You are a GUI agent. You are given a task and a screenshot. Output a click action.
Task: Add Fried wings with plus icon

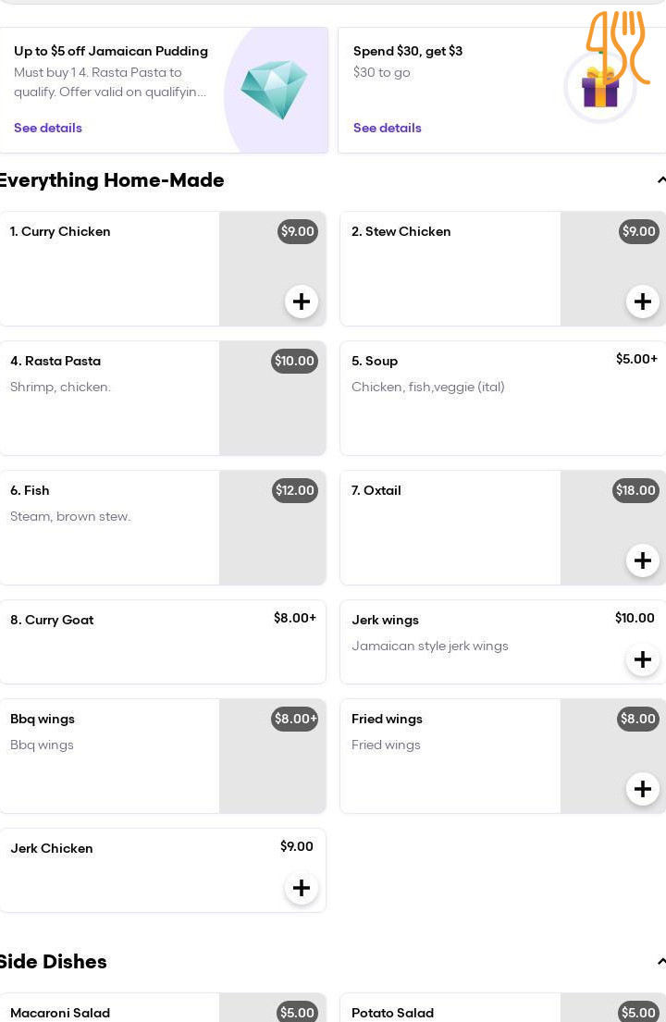643,789
